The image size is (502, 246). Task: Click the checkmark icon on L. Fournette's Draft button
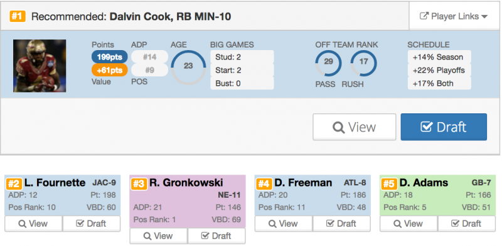(80, 223)
